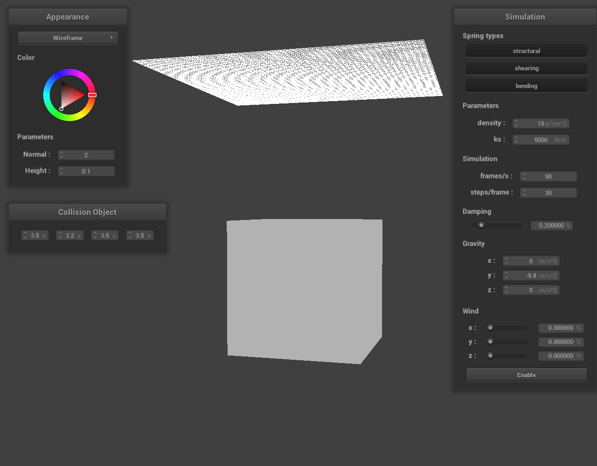
Task: Click the Wind z slider knob
Action: tap(490, 356)
